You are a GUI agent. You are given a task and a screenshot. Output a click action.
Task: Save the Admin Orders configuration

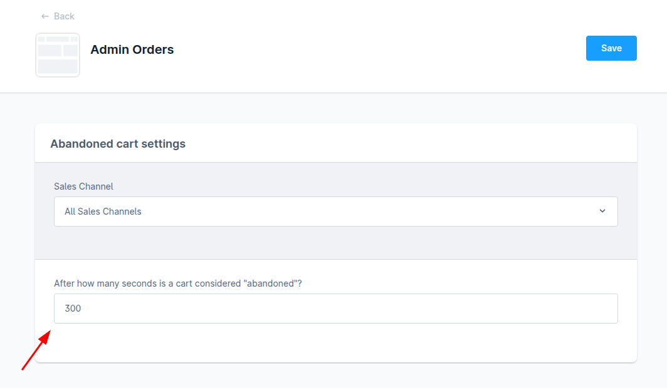[x=611, y=48]
